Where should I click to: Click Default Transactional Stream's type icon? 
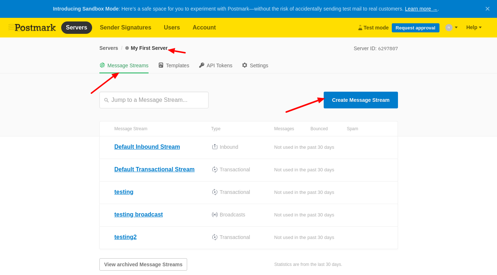[215, 170]
